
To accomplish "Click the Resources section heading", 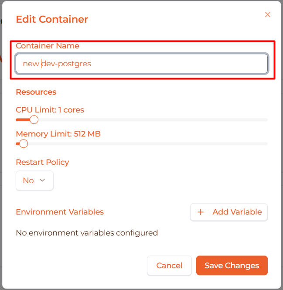I will point(36,92).
